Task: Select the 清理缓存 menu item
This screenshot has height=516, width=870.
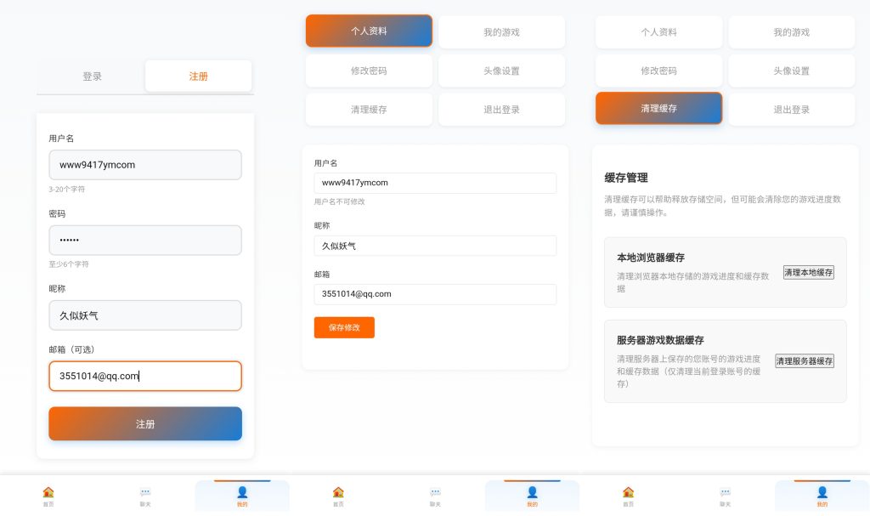Action: click(658, 109)
